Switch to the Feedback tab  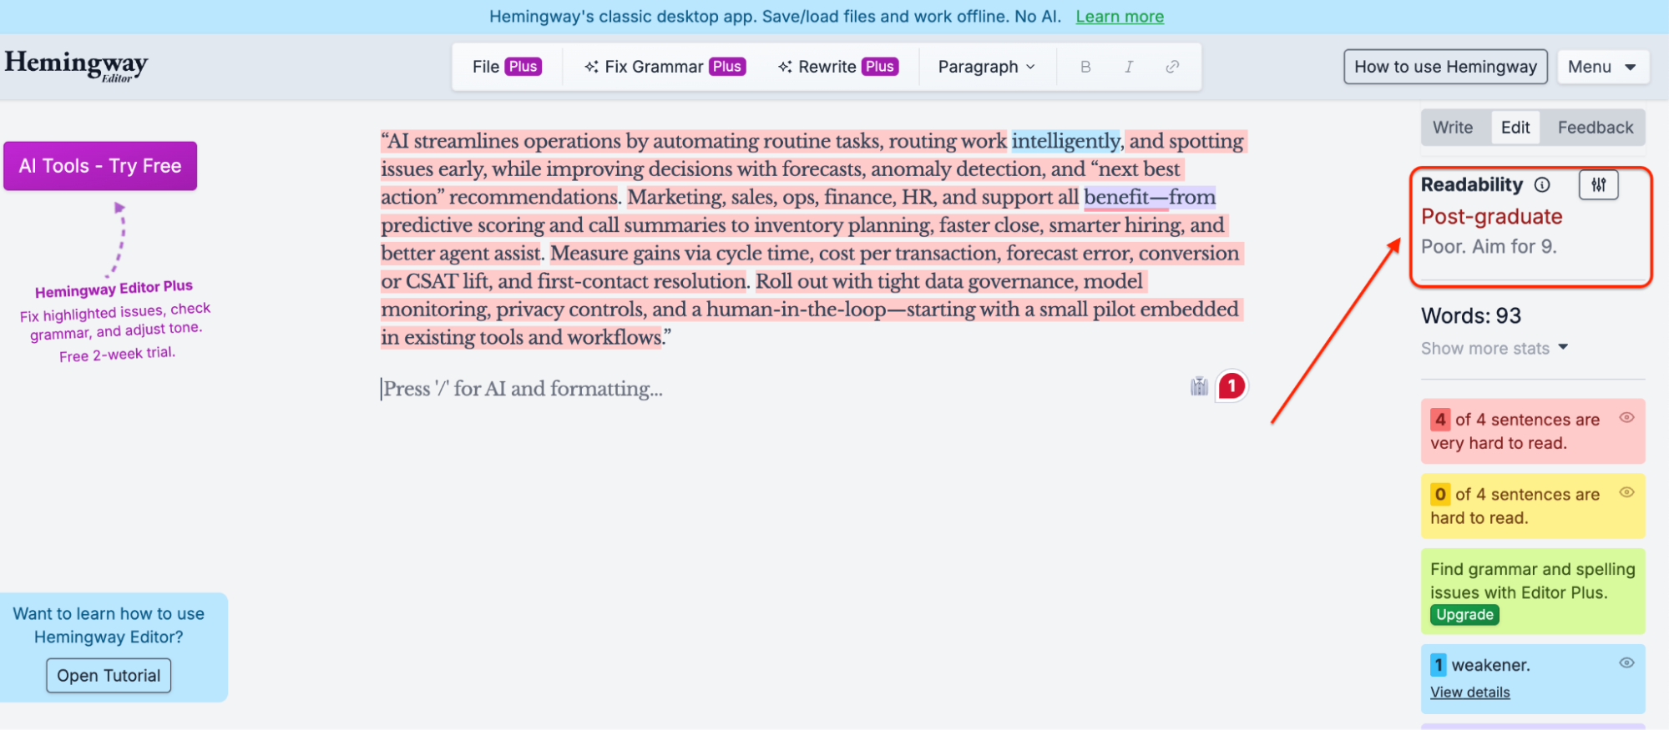(1595, 128)
